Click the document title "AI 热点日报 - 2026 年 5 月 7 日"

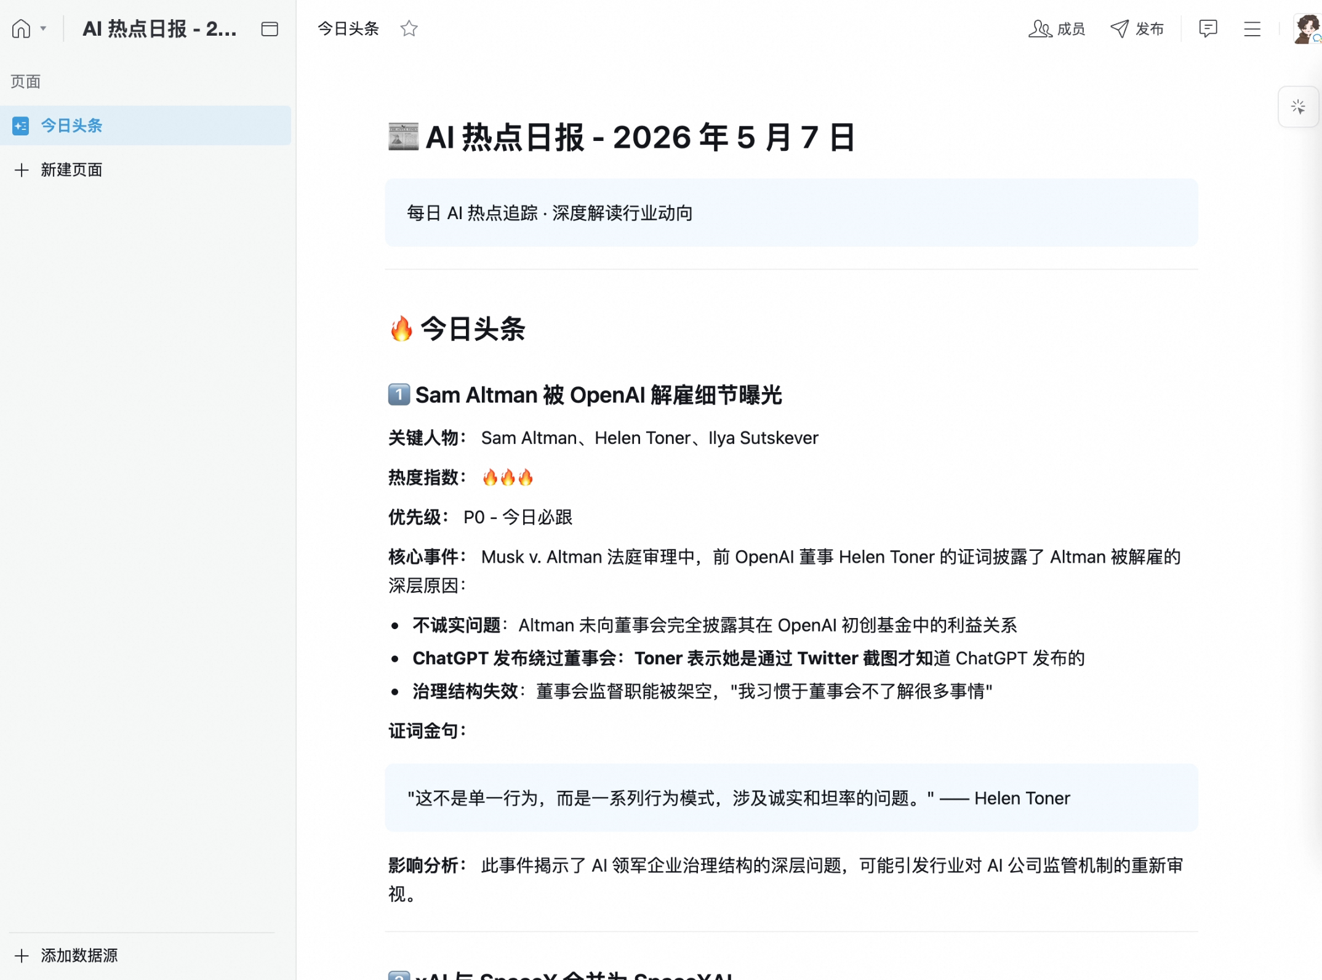622,137
